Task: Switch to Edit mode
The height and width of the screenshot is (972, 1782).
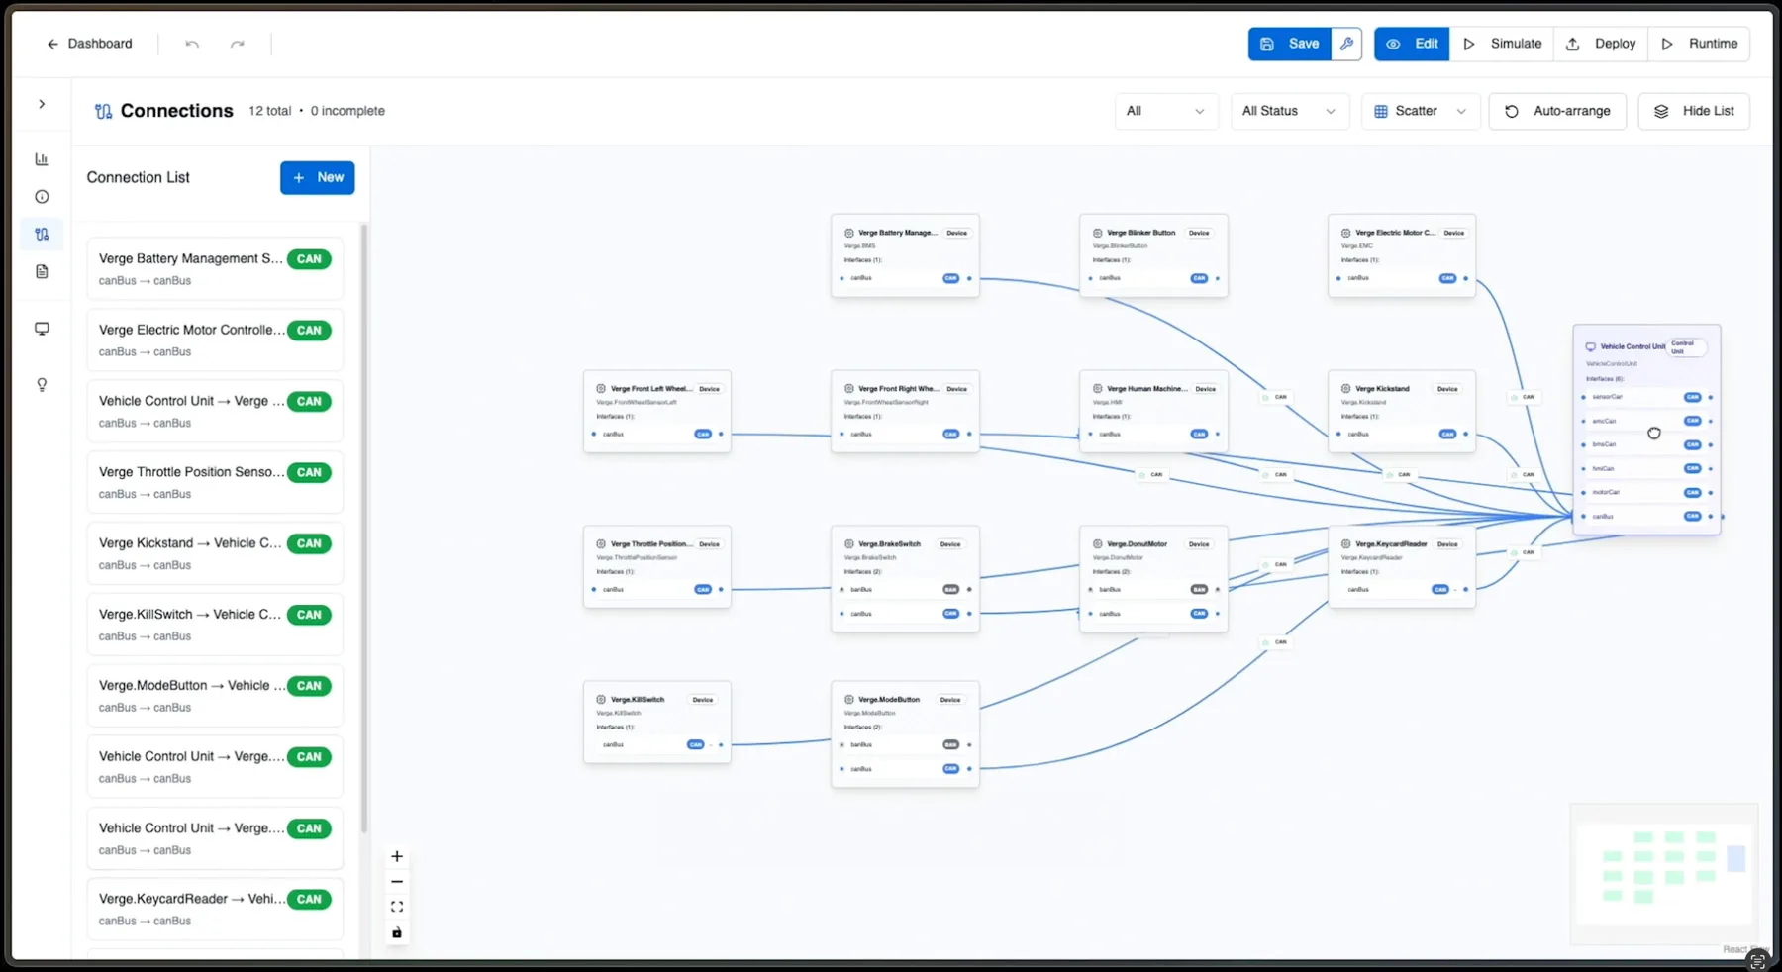Action: pyautogui.click(x=1412, y=44)
